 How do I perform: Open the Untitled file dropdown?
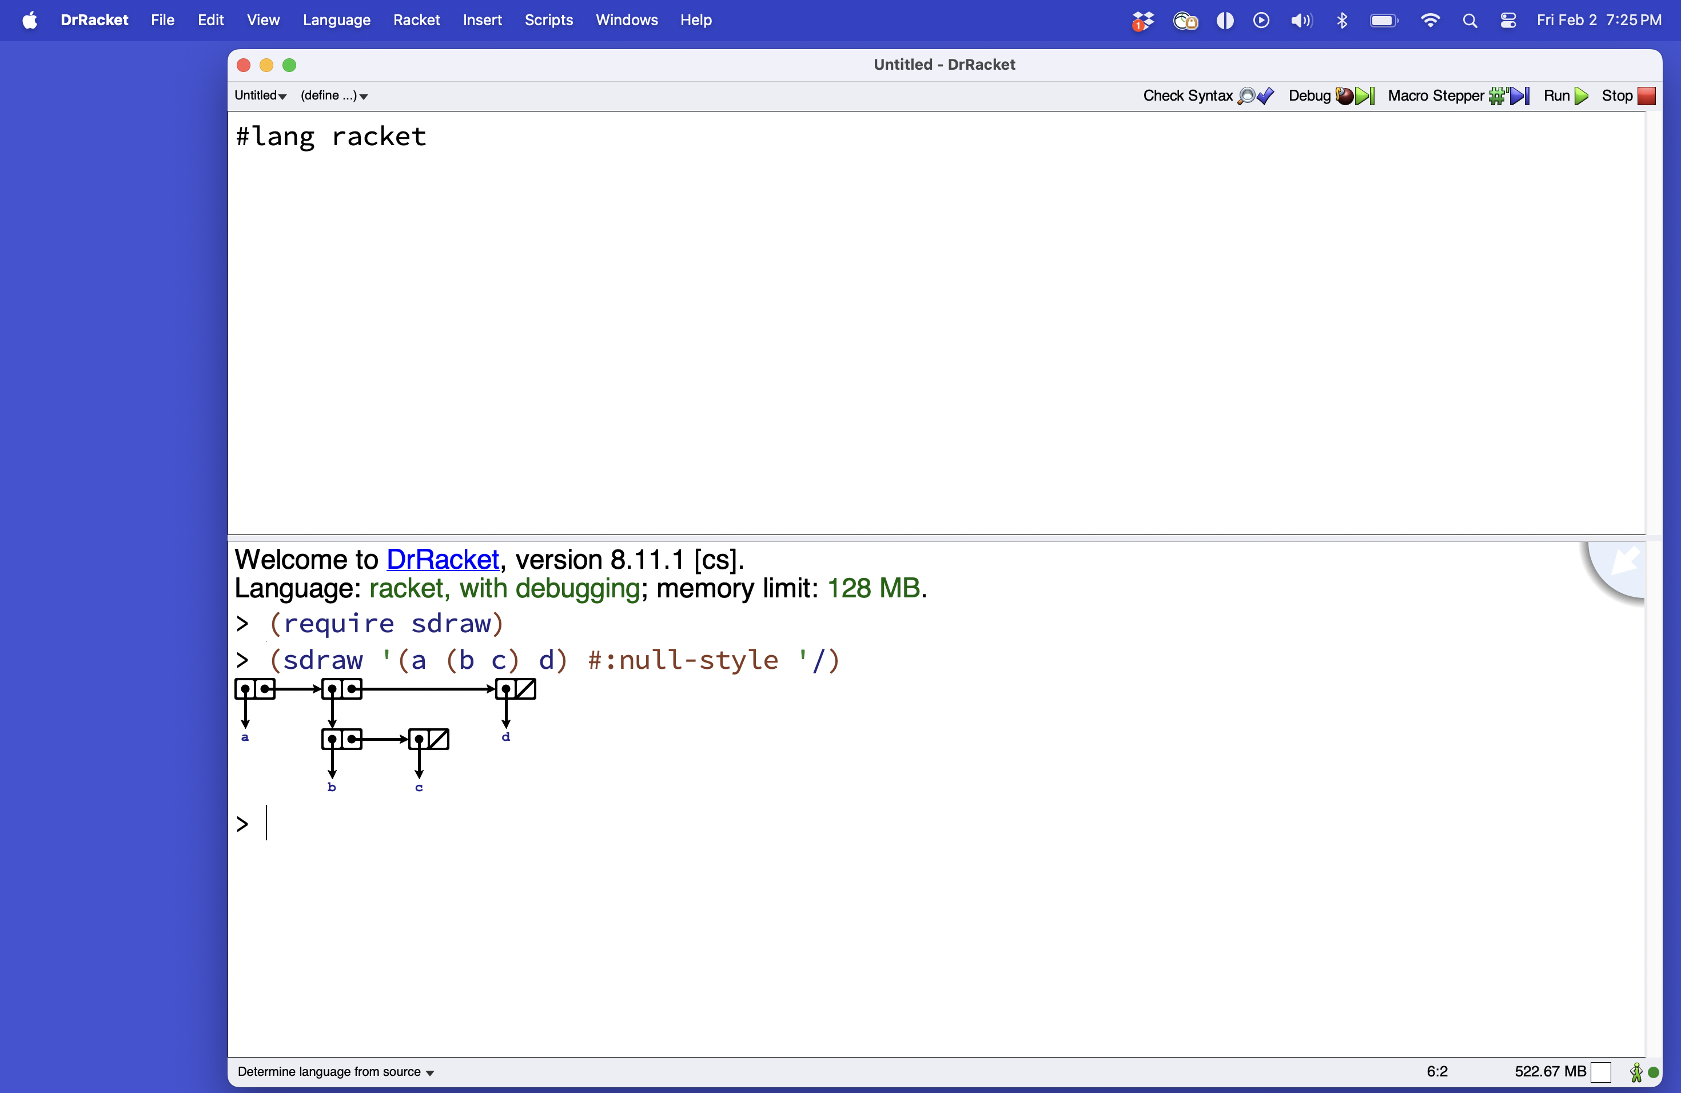click(260, 95)
